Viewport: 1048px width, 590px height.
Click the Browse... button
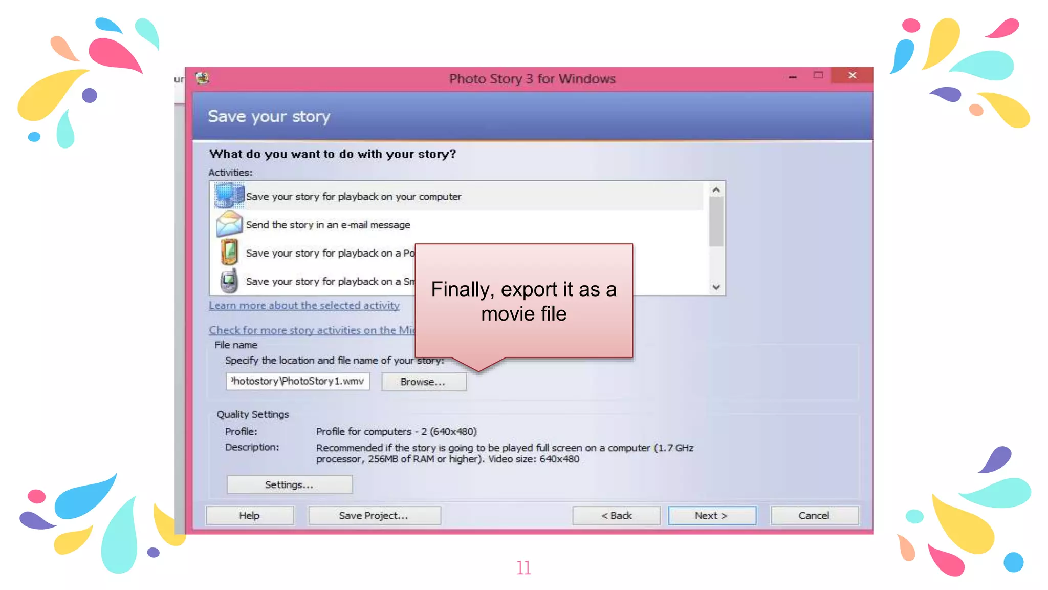click(424, 382)
